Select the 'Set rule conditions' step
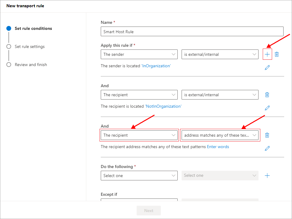 33,28
